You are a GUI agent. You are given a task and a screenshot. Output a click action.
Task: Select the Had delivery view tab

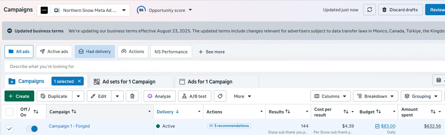coord(95,52)
